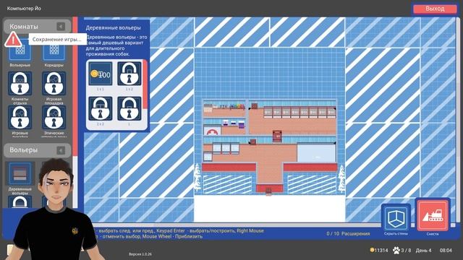Click the locked 1x2 kennel size

point(129,74)
